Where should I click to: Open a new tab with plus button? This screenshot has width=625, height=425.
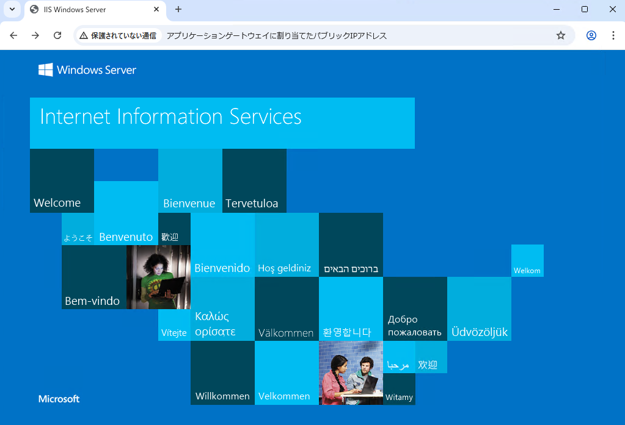178,9
